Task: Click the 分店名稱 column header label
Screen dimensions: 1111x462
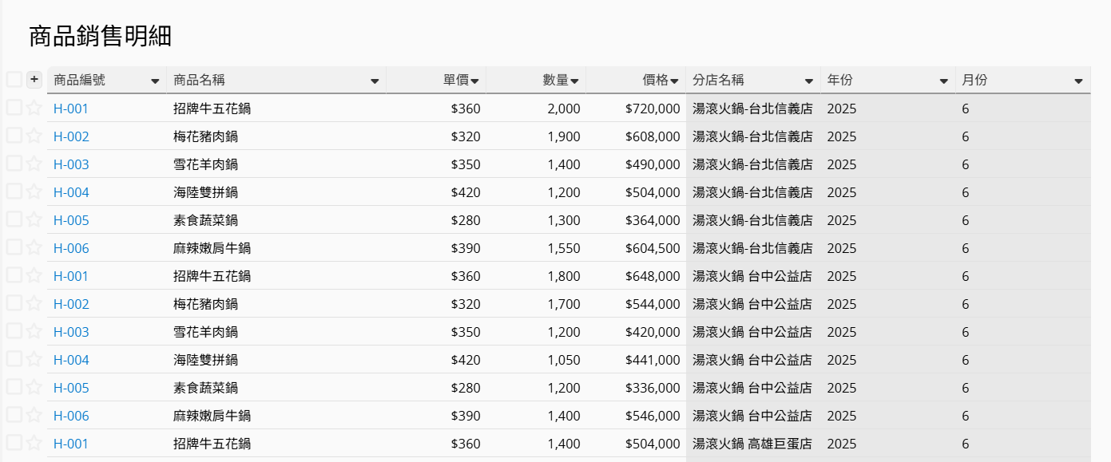Action: click(718, 80)
